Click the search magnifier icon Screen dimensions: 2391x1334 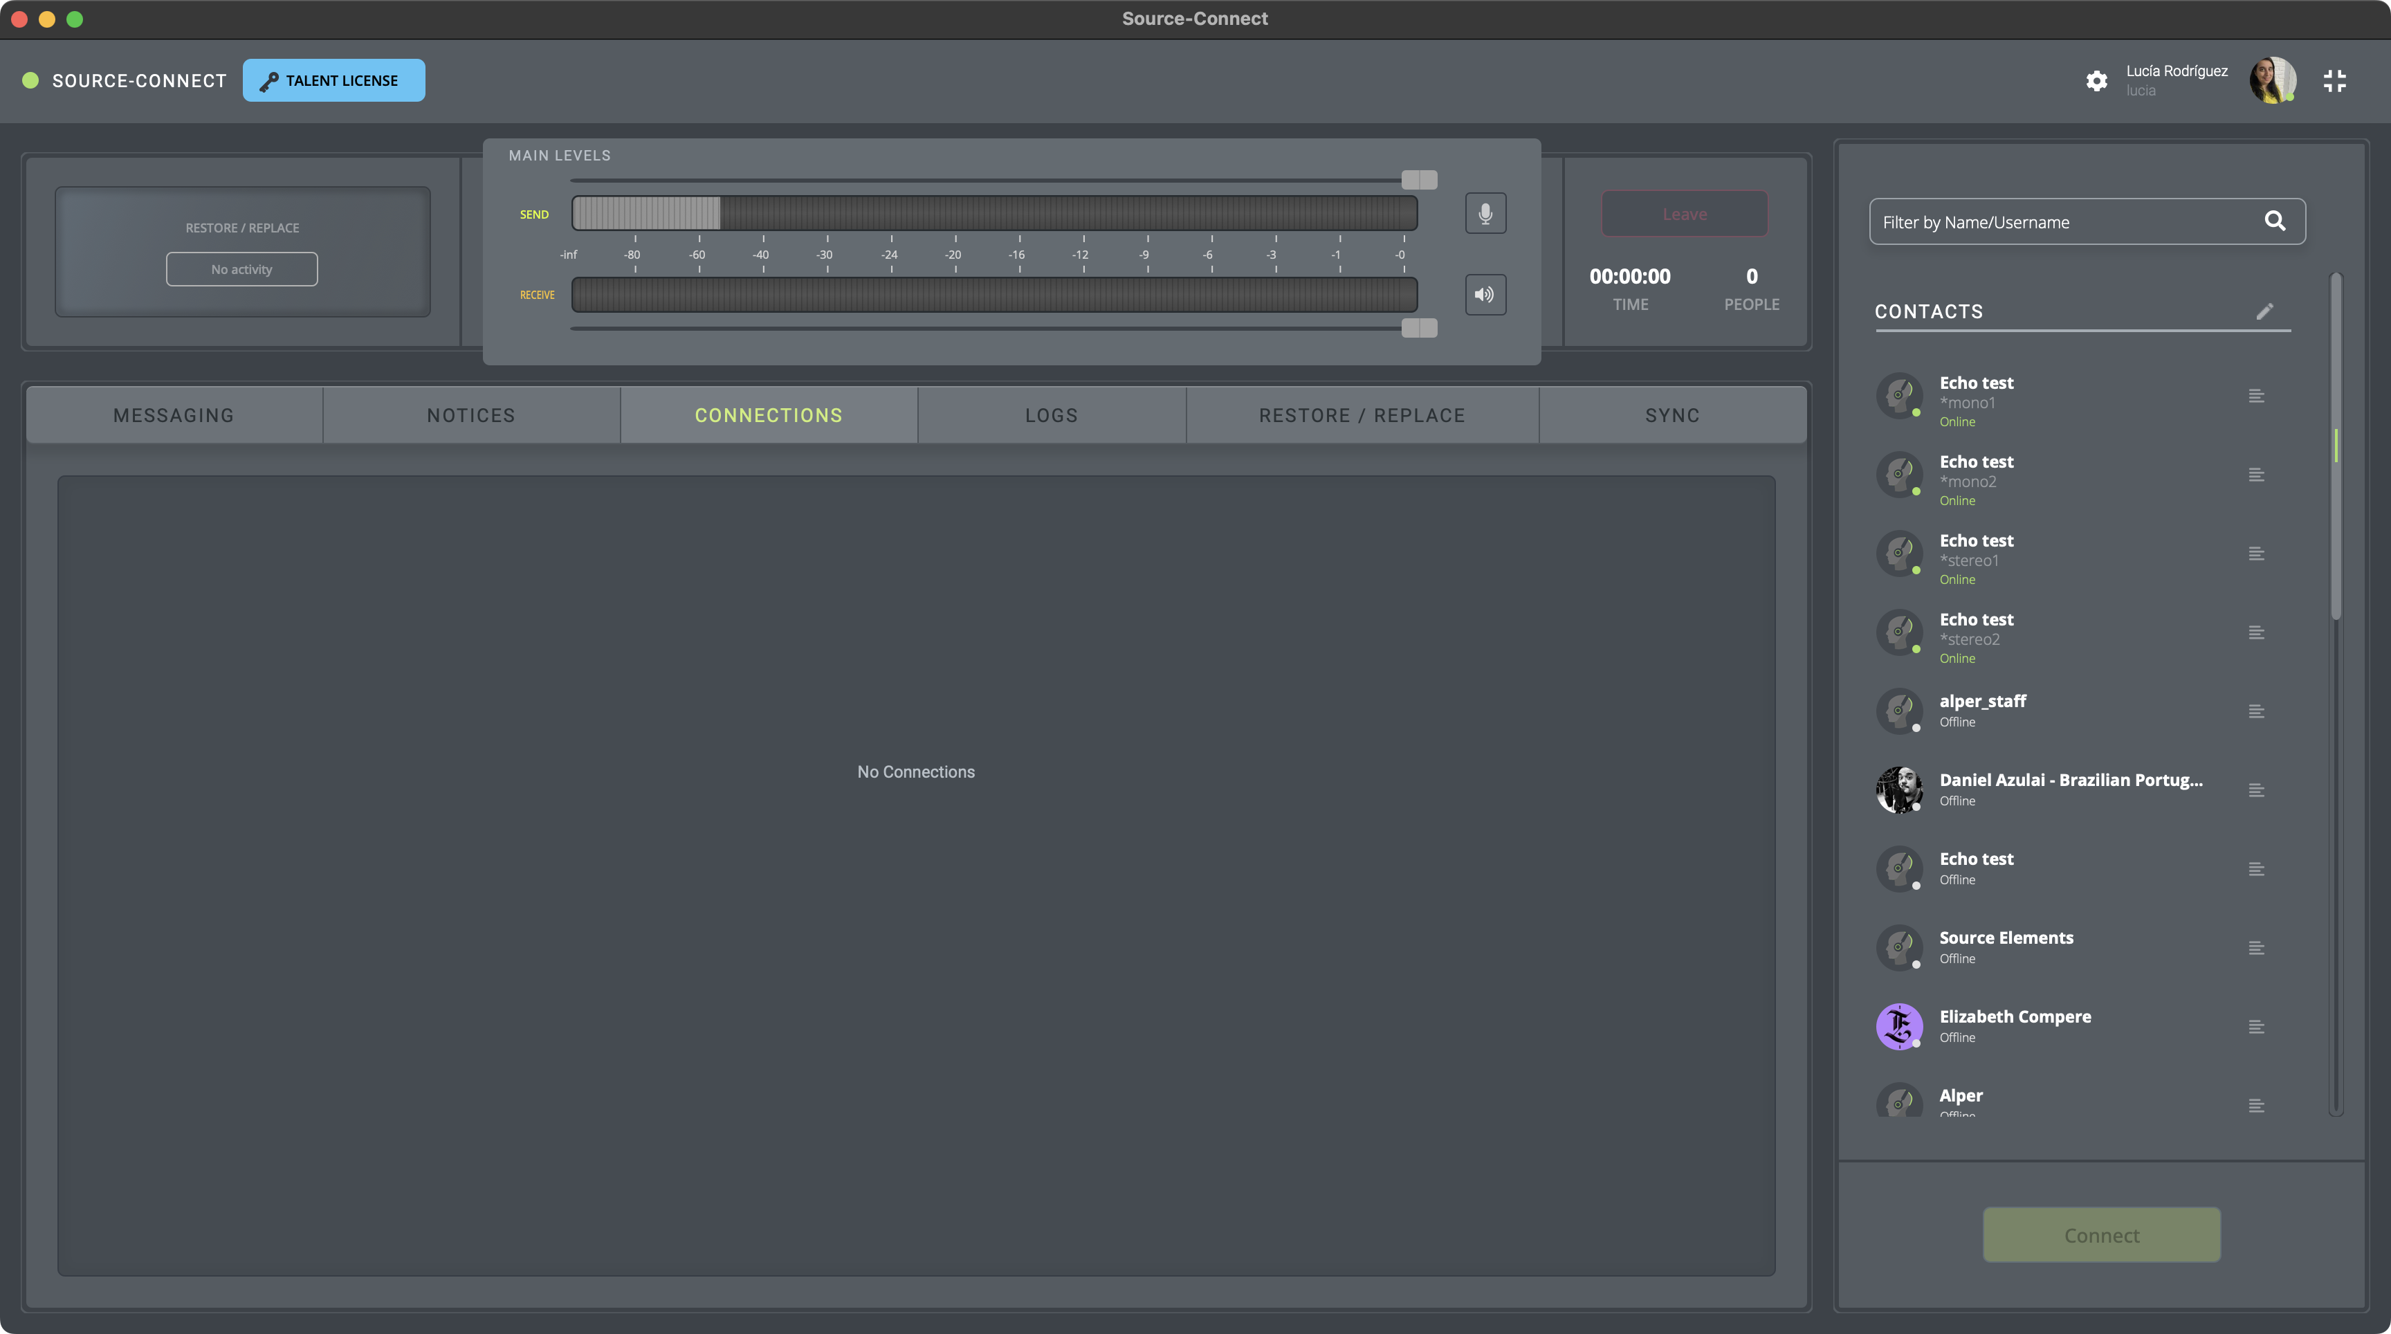2274,221
